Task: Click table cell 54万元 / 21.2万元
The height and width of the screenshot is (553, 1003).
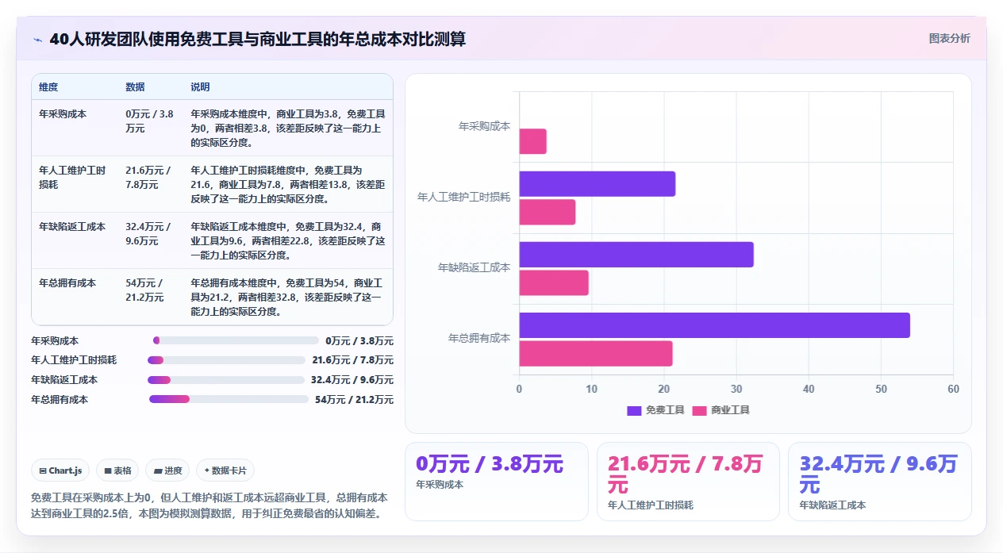Action: coord(144,290)
